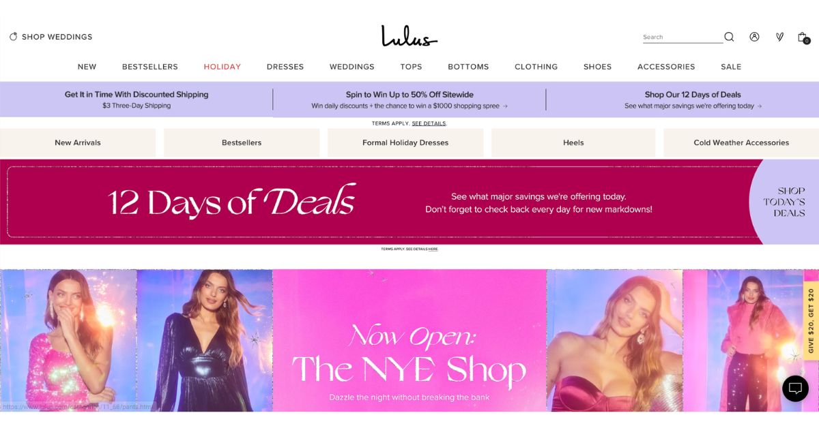Click inside the Search input field
Screen dimensions: 819x428
[682, 37]
